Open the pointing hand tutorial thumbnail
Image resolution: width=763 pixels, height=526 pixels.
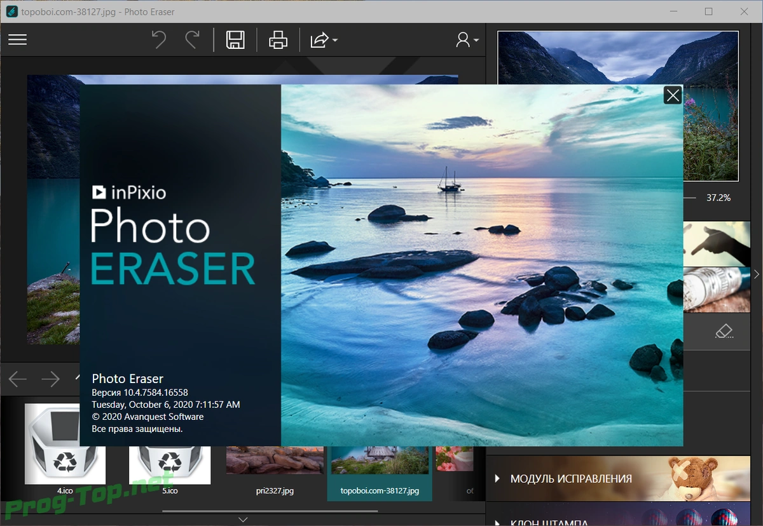coord(717,243)
